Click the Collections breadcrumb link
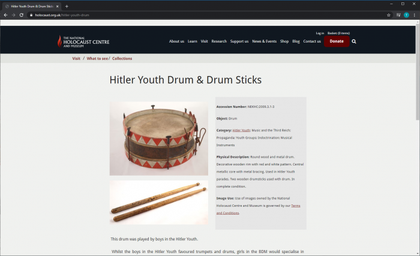This screenshot has height=256, width=420. coord(122,58)
